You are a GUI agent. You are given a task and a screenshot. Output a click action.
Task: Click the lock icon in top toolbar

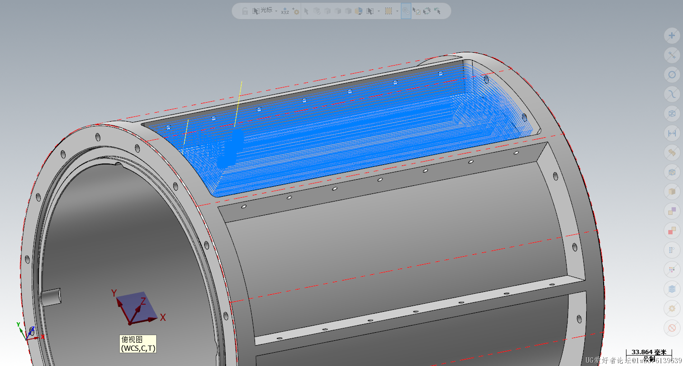coord(245,11)
